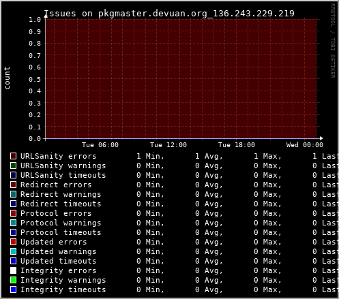Click the Redirect warnings teal swatch
Viewport: 339px width, 299px height.
pyautogui.click(x=13, y=194)
